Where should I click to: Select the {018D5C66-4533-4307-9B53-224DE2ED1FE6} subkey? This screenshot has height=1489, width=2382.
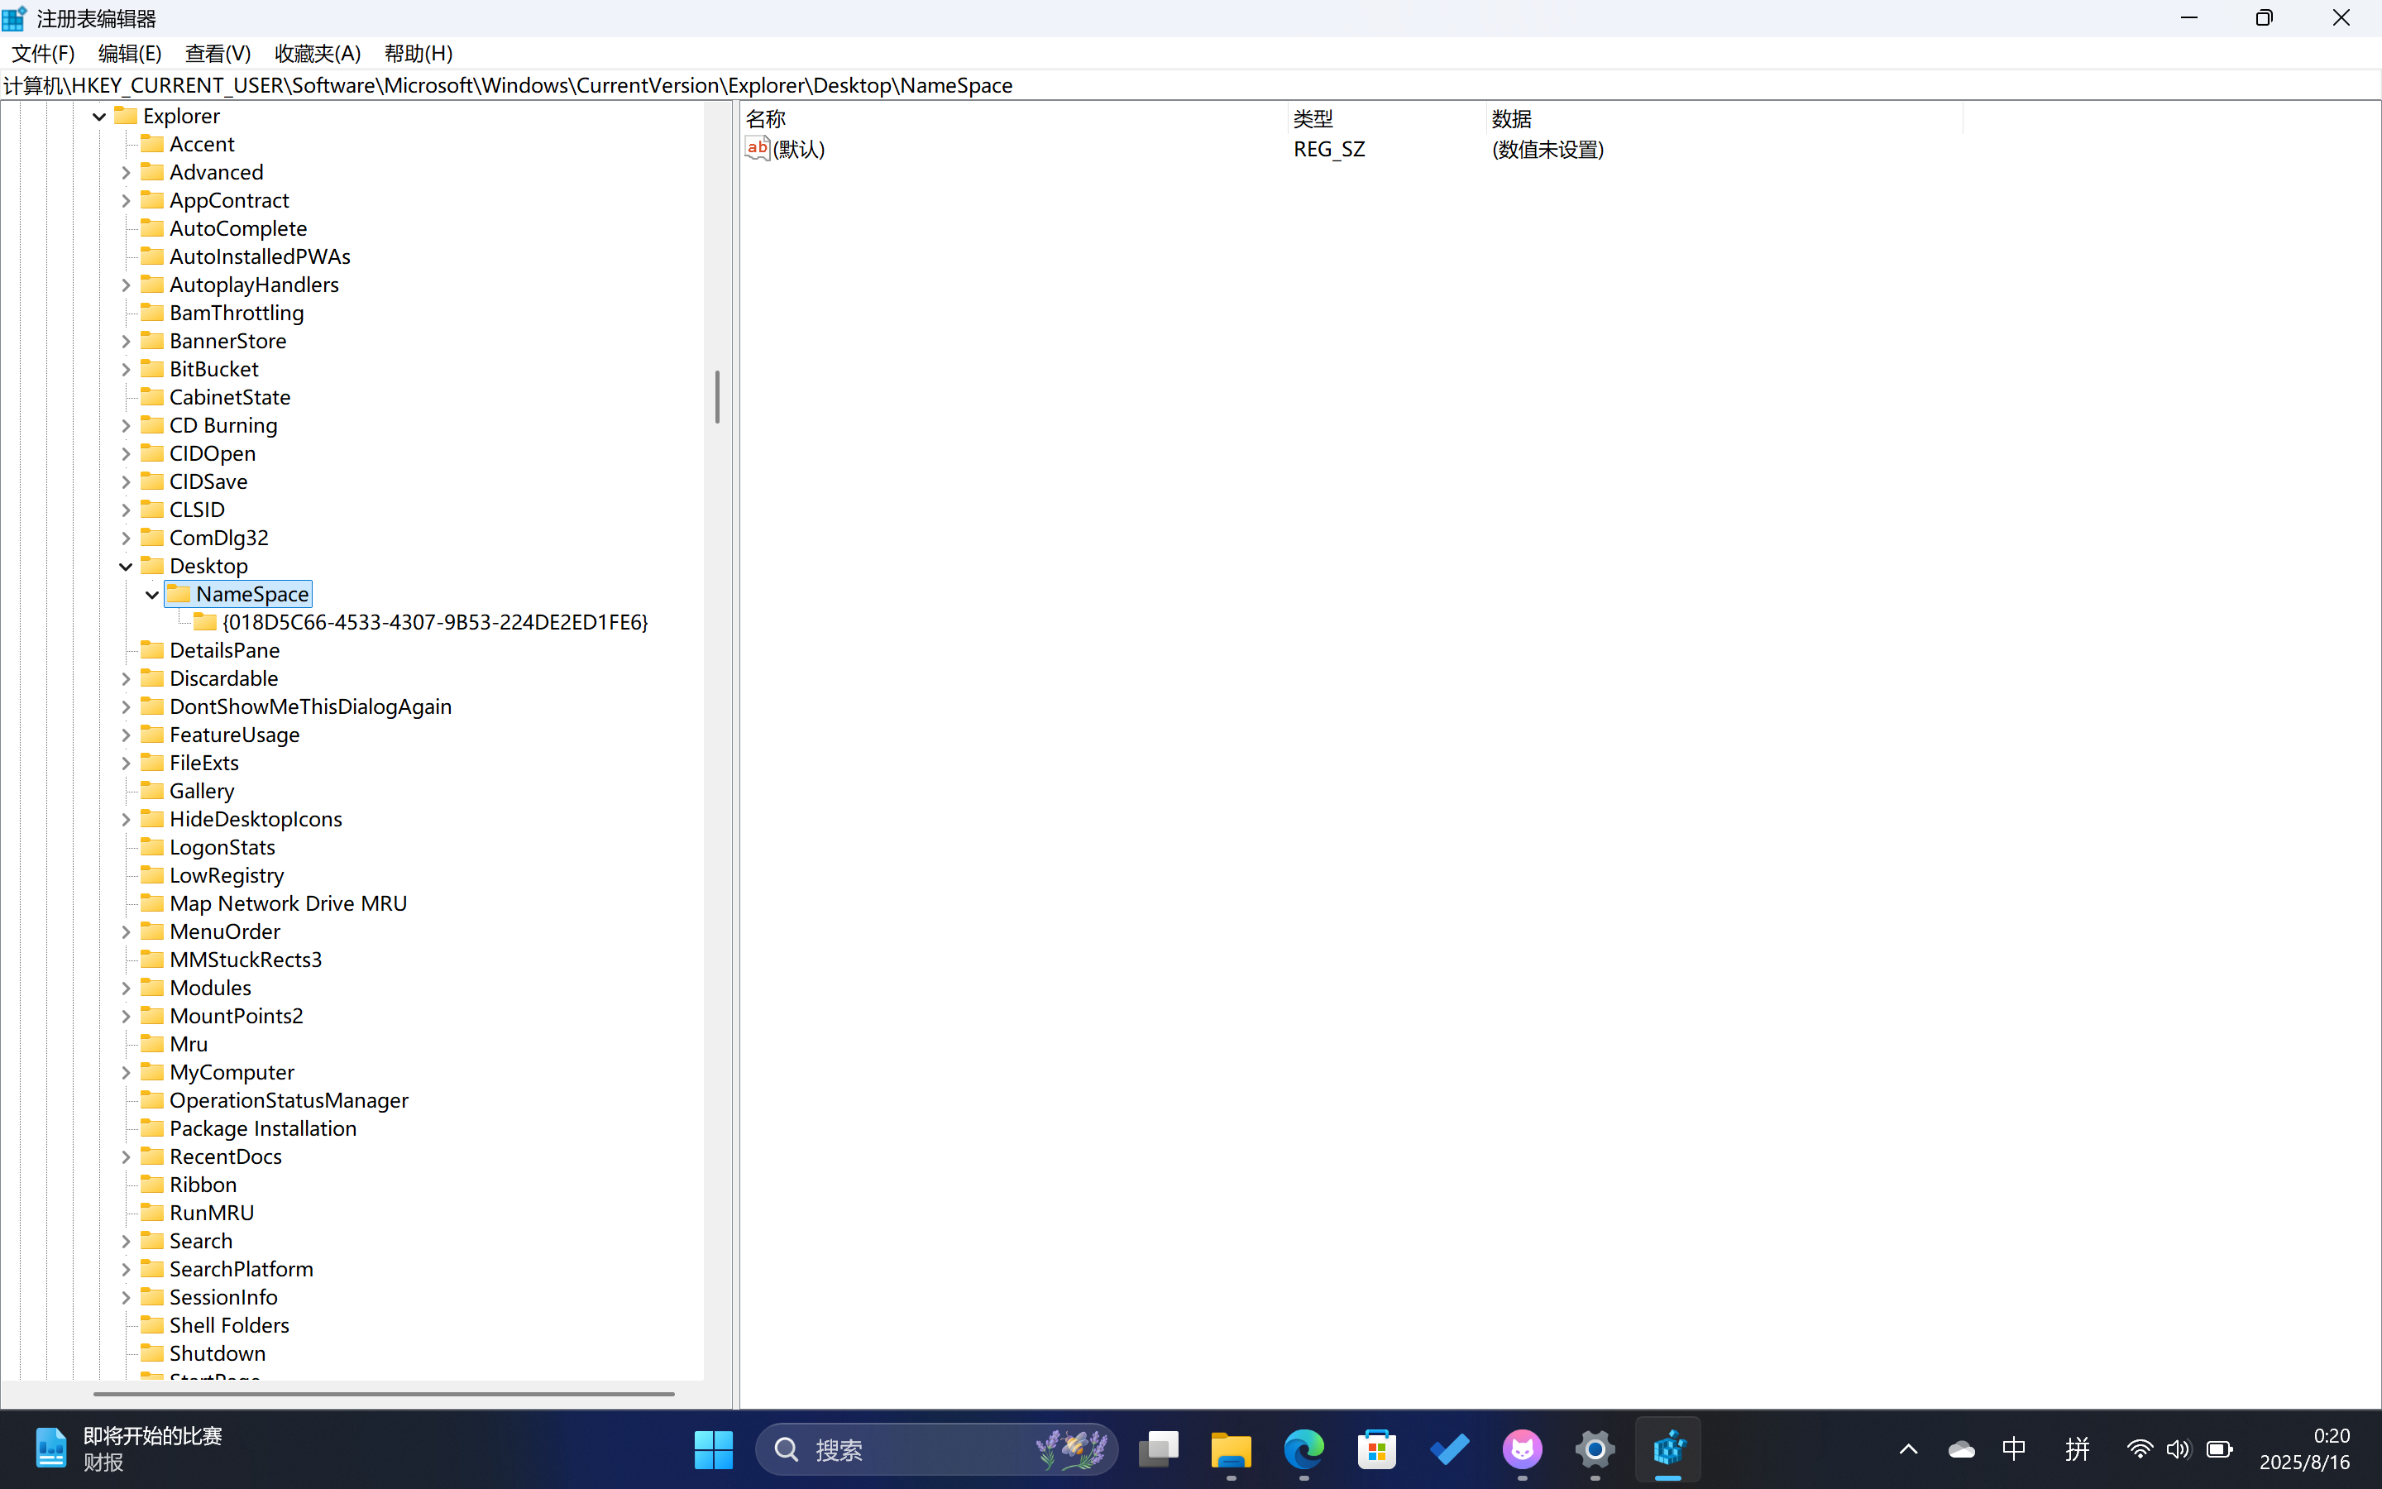(434, 622)
